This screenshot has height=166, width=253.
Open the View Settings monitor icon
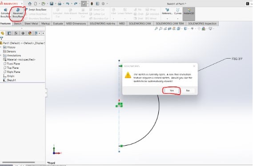pos(210,29)
